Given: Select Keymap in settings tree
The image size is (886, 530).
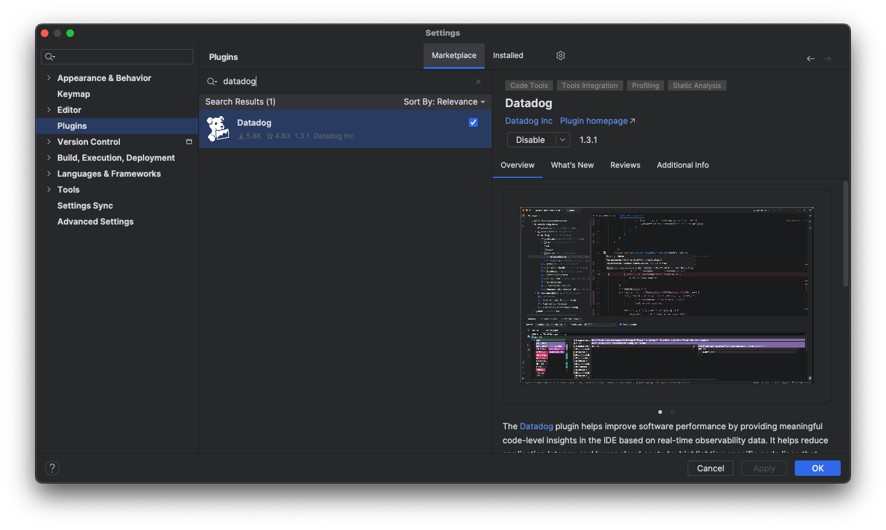Looking at the screenshot, I should point(73,94).
